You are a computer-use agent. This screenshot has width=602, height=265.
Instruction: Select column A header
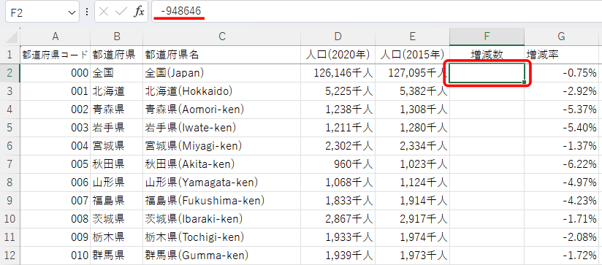(x=56, y=37)
